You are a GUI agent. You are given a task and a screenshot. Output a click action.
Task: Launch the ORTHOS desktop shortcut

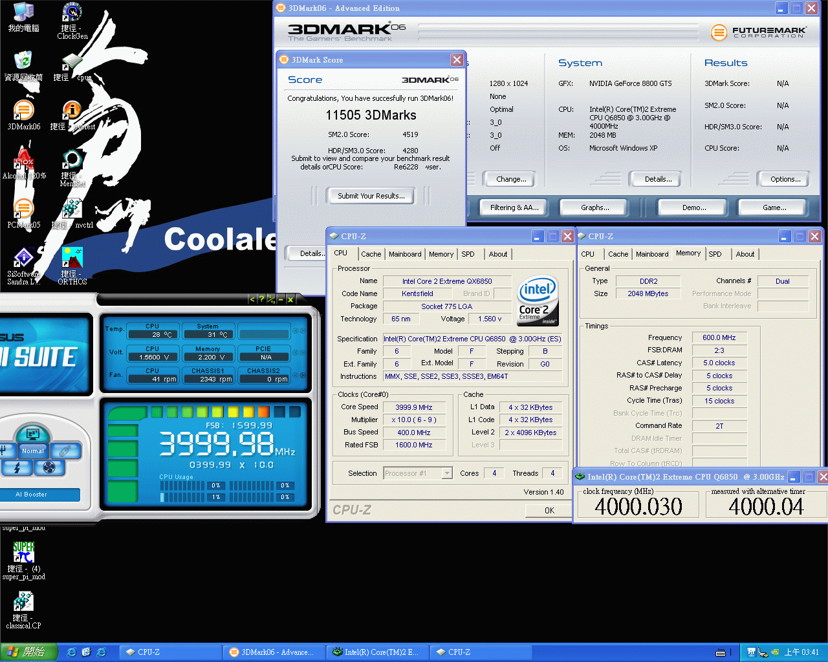(x=72, y=266)
